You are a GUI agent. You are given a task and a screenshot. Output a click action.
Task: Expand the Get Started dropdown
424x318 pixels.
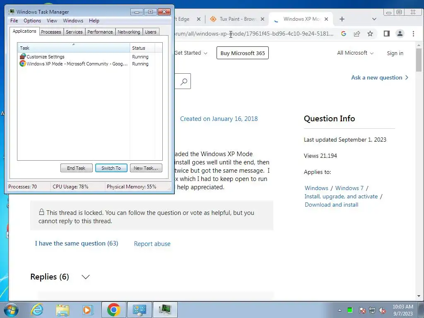click(x=191, y=53)
